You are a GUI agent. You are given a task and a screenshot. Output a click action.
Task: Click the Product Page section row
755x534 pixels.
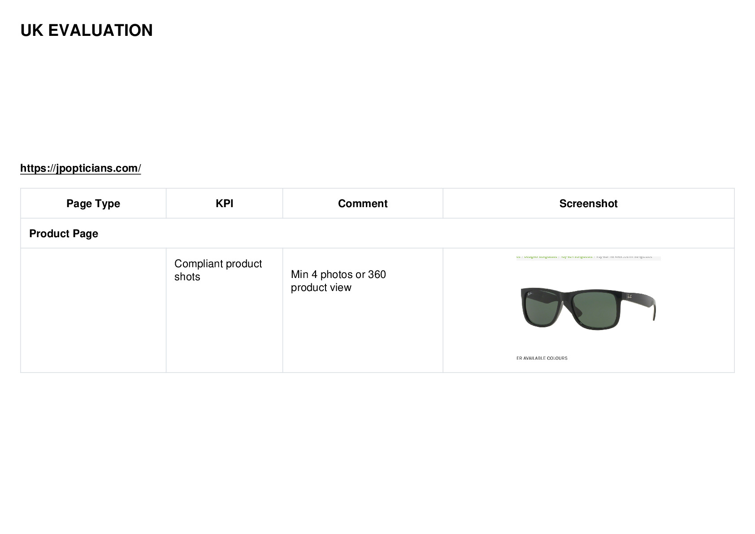pyautogui.click(x=377, y=234)
